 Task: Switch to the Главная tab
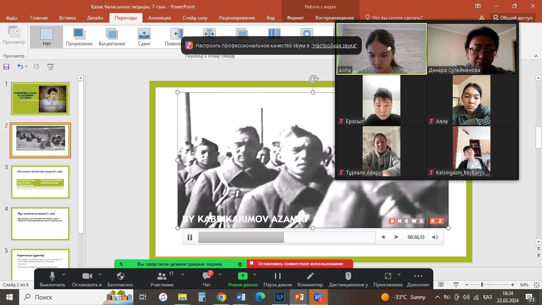pos(39,18)
